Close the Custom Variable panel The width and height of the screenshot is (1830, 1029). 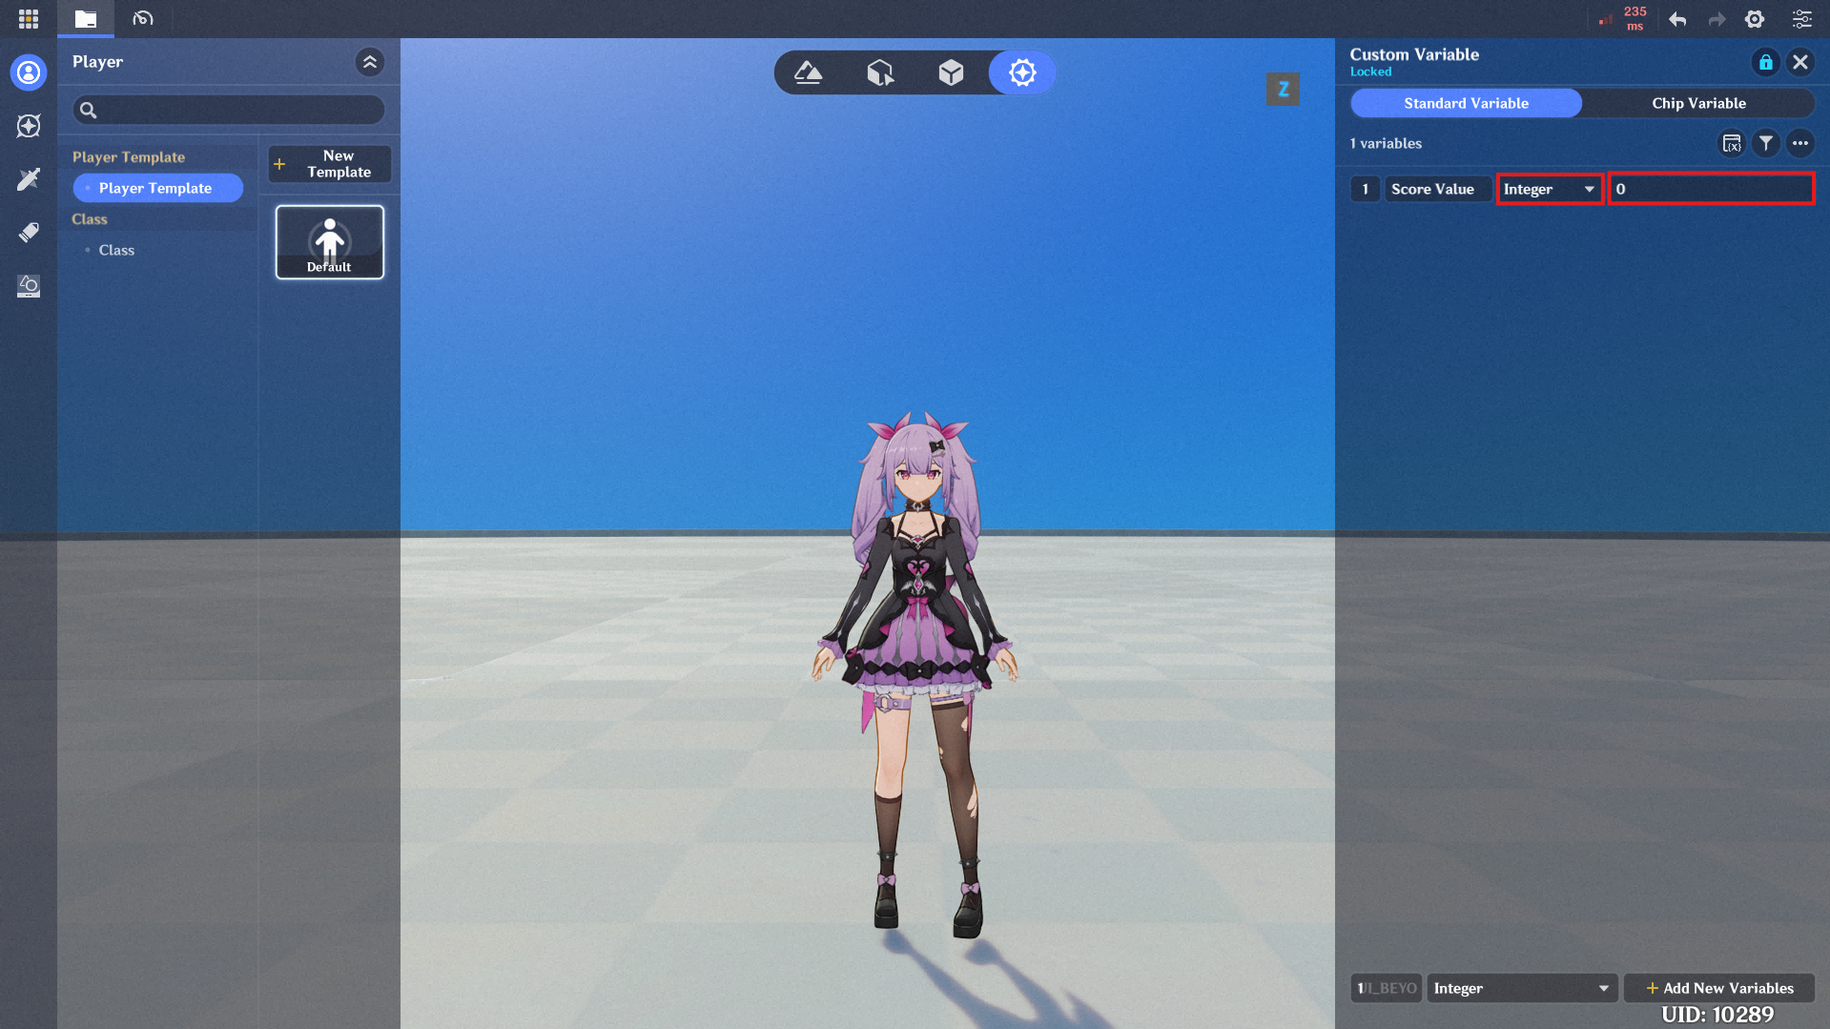[1800, 62]
